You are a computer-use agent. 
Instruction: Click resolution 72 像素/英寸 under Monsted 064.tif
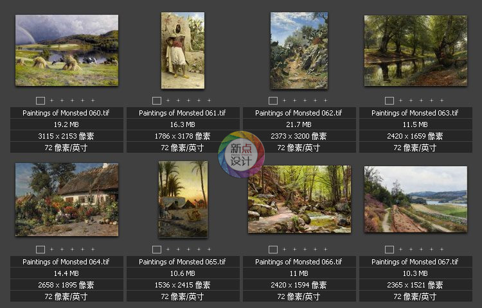click(66, 296)
